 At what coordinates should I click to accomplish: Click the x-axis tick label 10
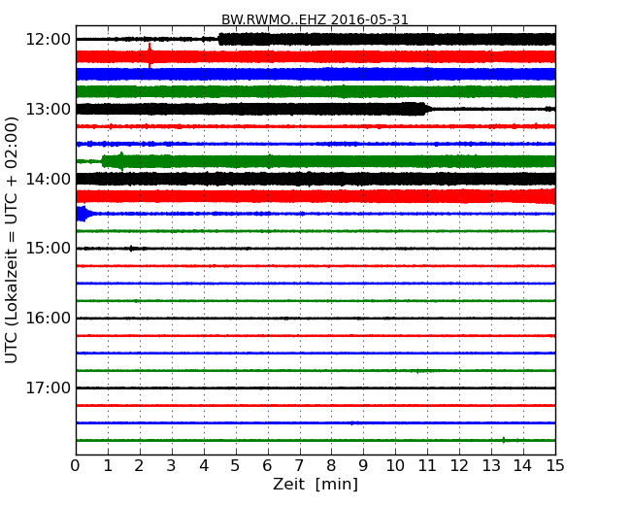[x=395, y=466]
